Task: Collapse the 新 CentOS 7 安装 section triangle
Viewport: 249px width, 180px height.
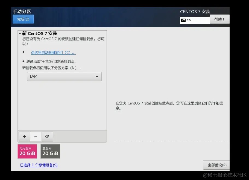Action: (20, 34)
